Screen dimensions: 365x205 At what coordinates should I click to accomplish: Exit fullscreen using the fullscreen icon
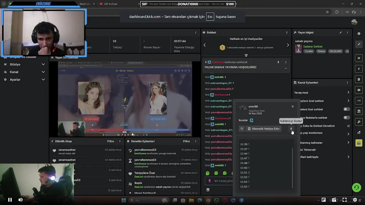[x=344, y=200]
